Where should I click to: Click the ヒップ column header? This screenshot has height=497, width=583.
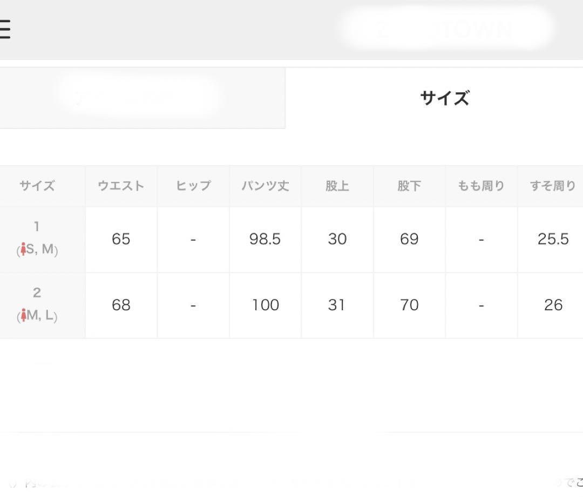coord(193,186)
